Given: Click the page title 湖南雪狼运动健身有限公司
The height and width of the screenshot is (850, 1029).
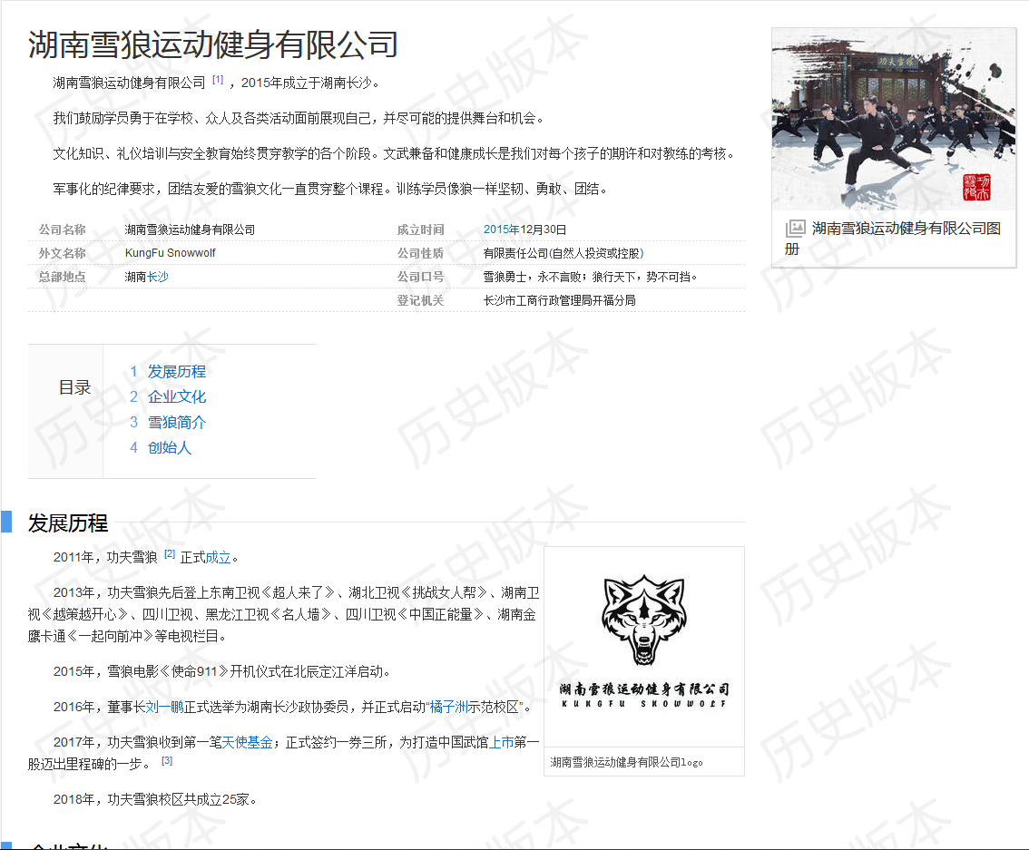Looking at the screenshot, I should pos(212,44).
